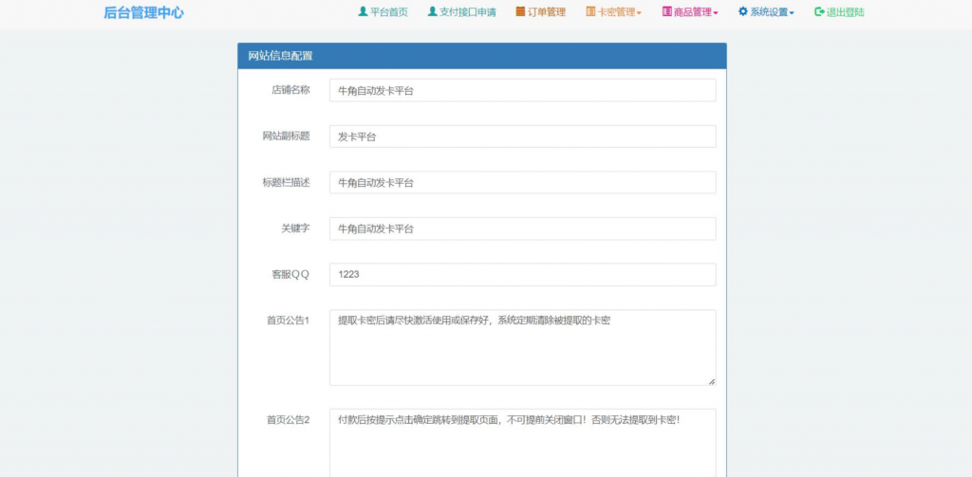Image resolution: width=972 pixels, height=477 pixels.
Task: Click inside the 首页公告2 textarea
Action: point(523,442)
